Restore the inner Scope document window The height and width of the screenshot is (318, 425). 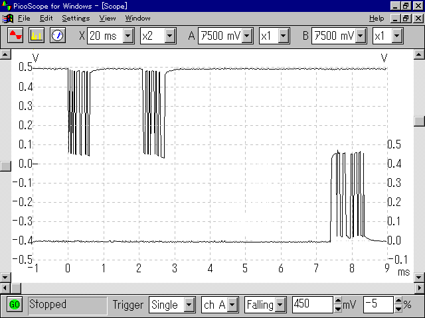(x=406, y=19)
